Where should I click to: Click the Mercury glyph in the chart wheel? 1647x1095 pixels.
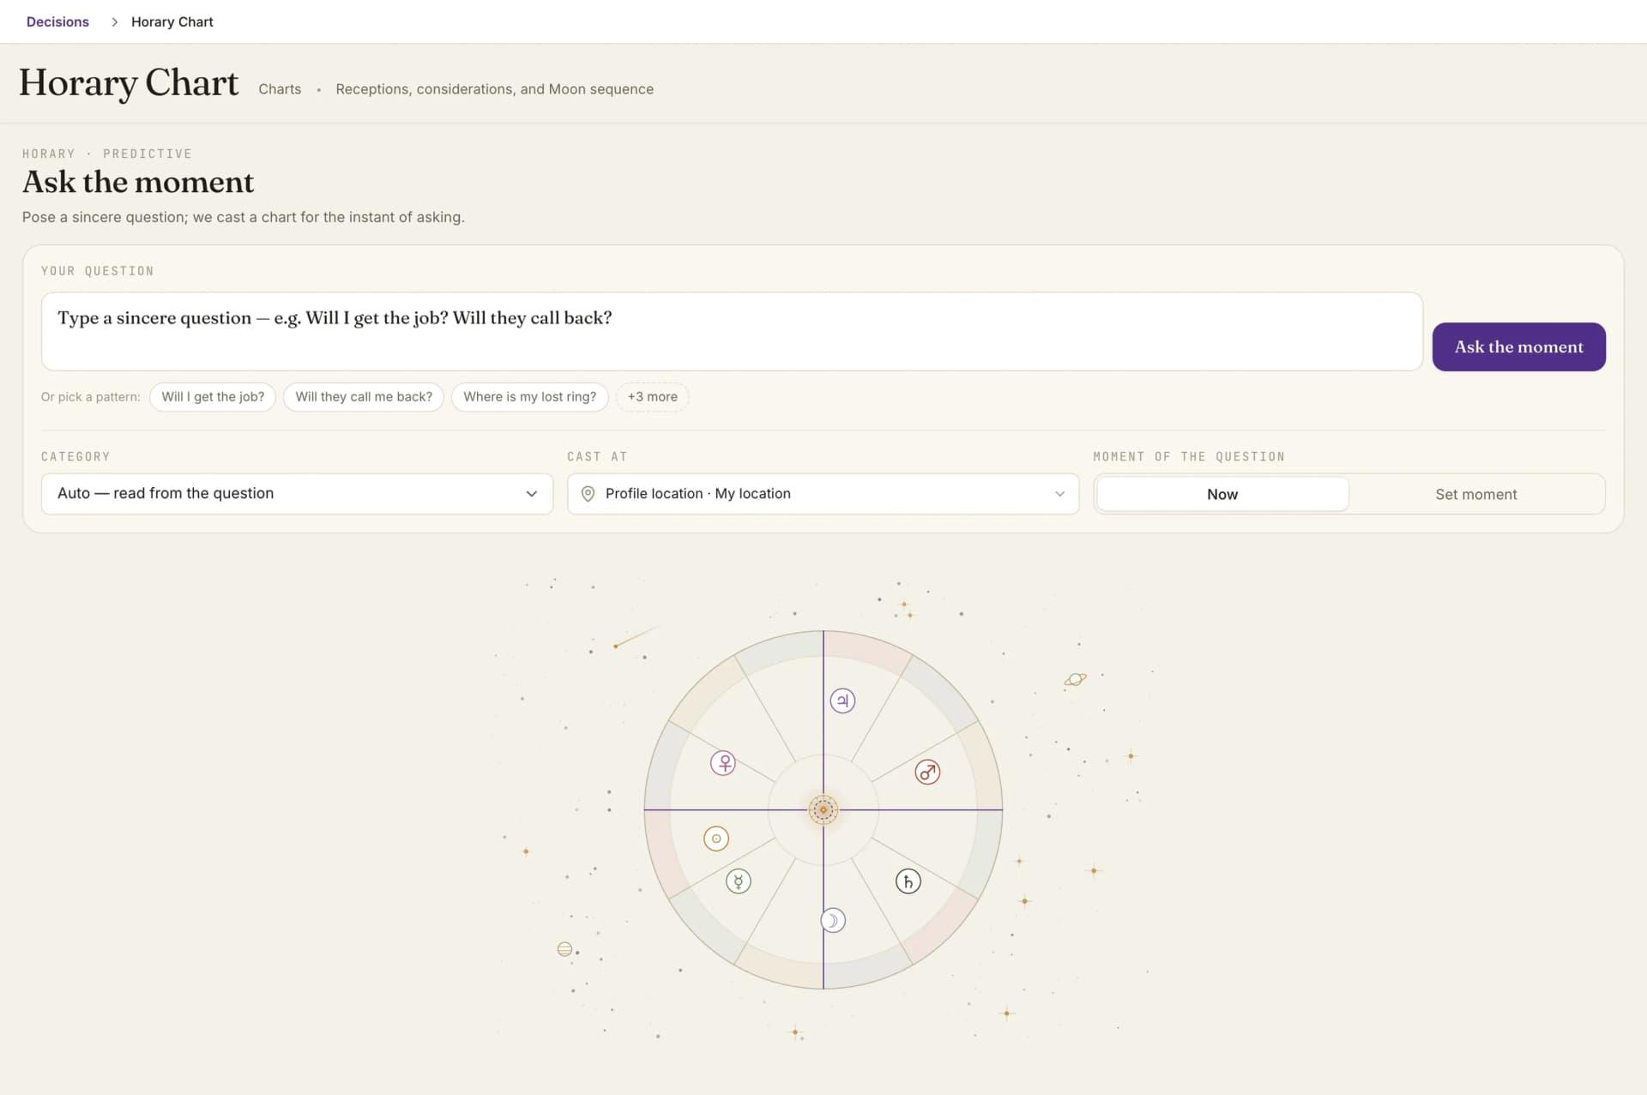tap(739, 881)
